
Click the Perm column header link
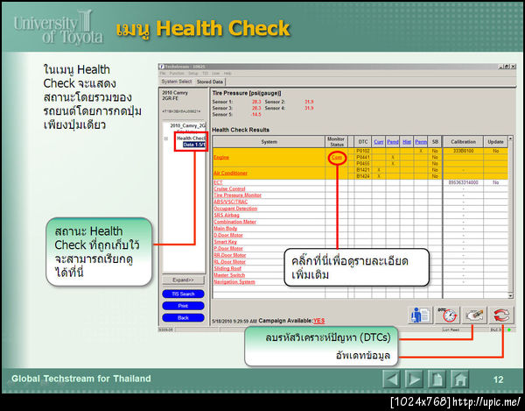tap(421, 142)
